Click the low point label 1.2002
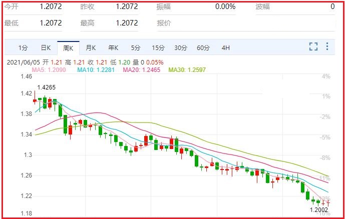 (319, 210)
